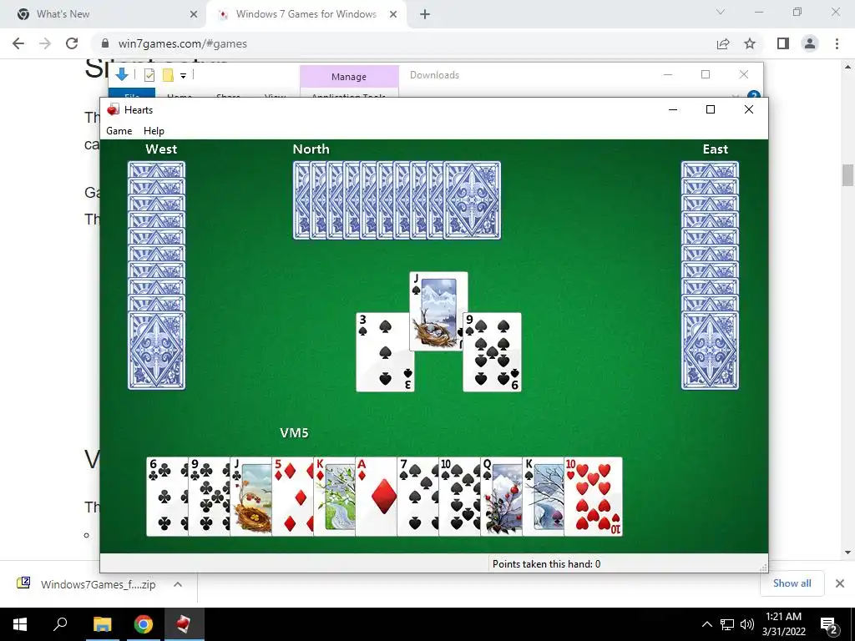Click Show all downloads
This screenshot has height=641, width=855.
coord(792,583)
